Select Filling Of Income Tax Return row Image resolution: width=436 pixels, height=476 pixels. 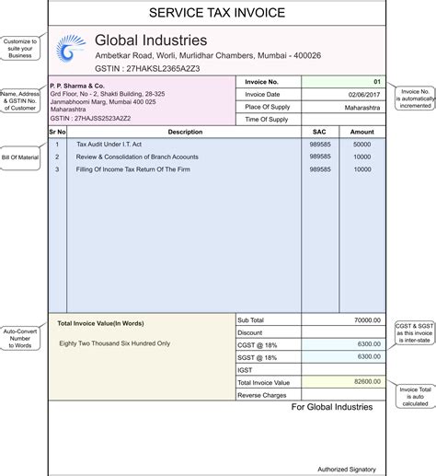pyautogui.click(x=217, y=169)
